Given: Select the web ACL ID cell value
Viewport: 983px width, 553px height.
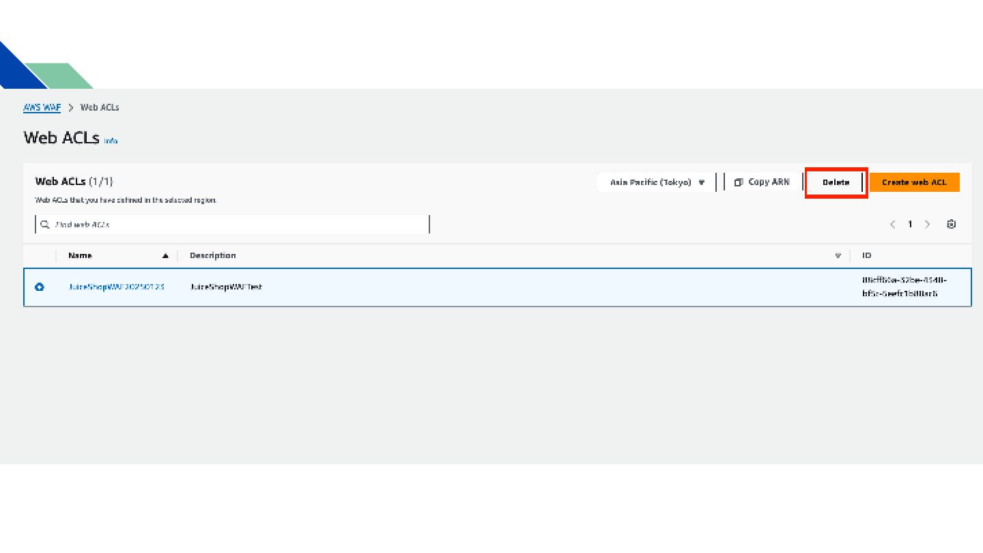Looking at the screenshot, I should click(x=904, y=287).
